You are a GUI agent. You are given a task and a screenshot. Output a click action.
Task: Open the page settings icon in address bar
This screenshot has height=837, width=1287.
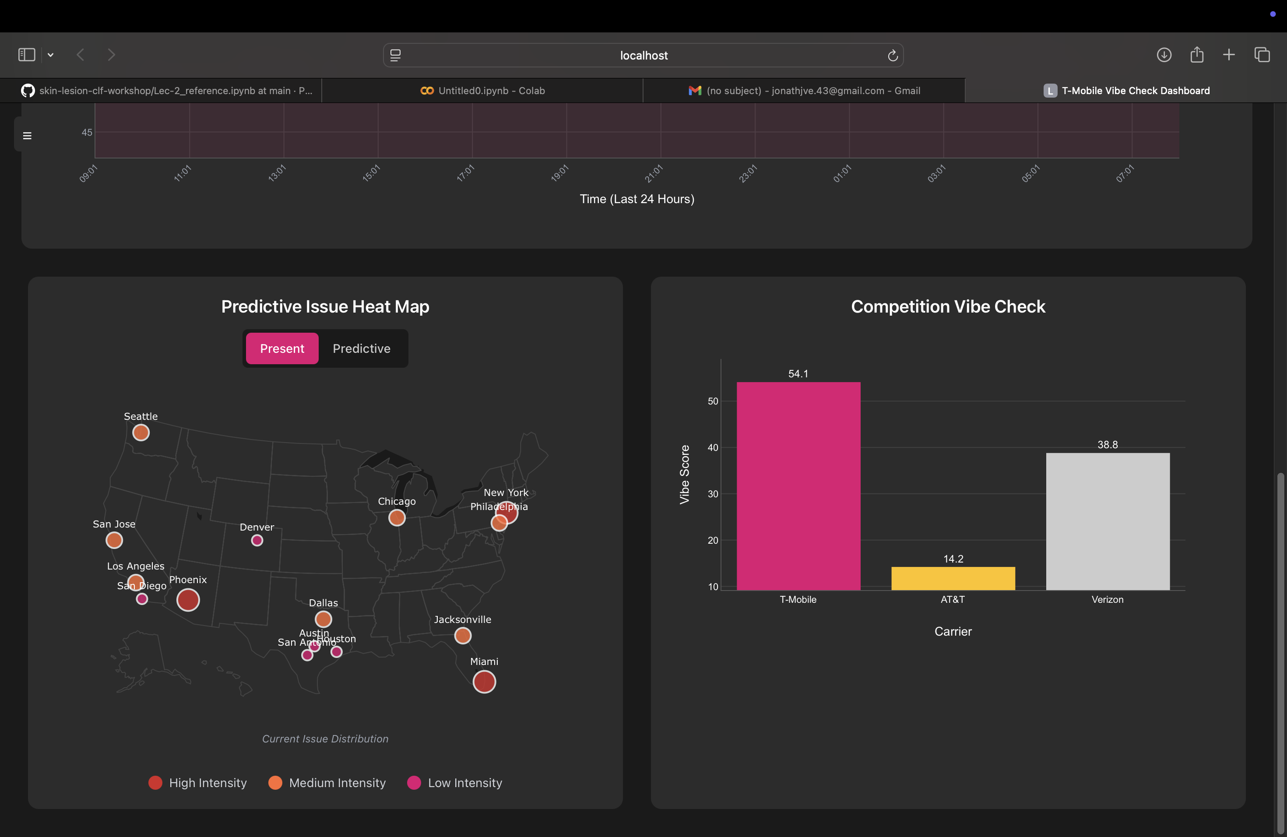click(395, 55)
